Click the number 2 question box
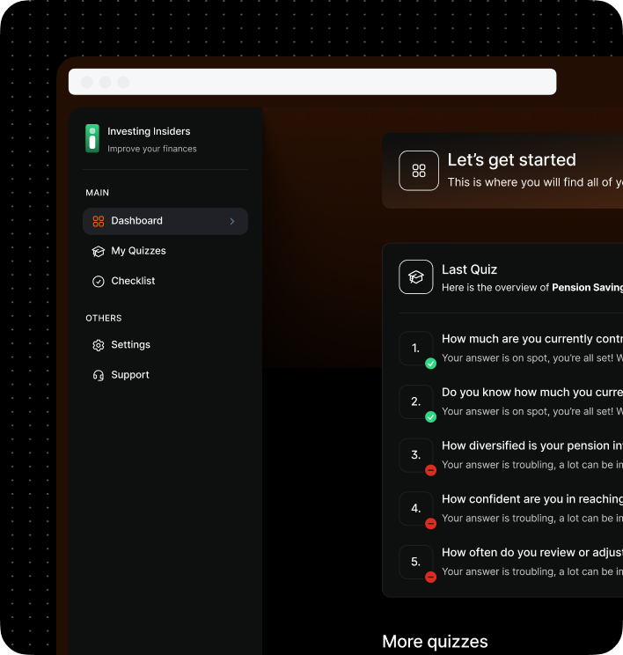Viewport: 623px width, 655px height. [x=416, y=401]
